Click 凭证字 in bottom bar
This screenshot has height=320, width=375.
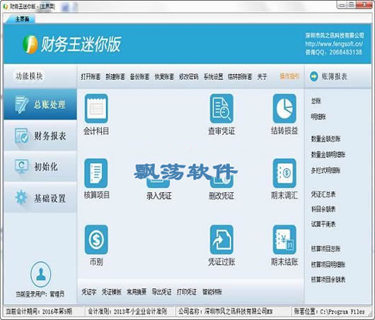(x=89, y=292)
